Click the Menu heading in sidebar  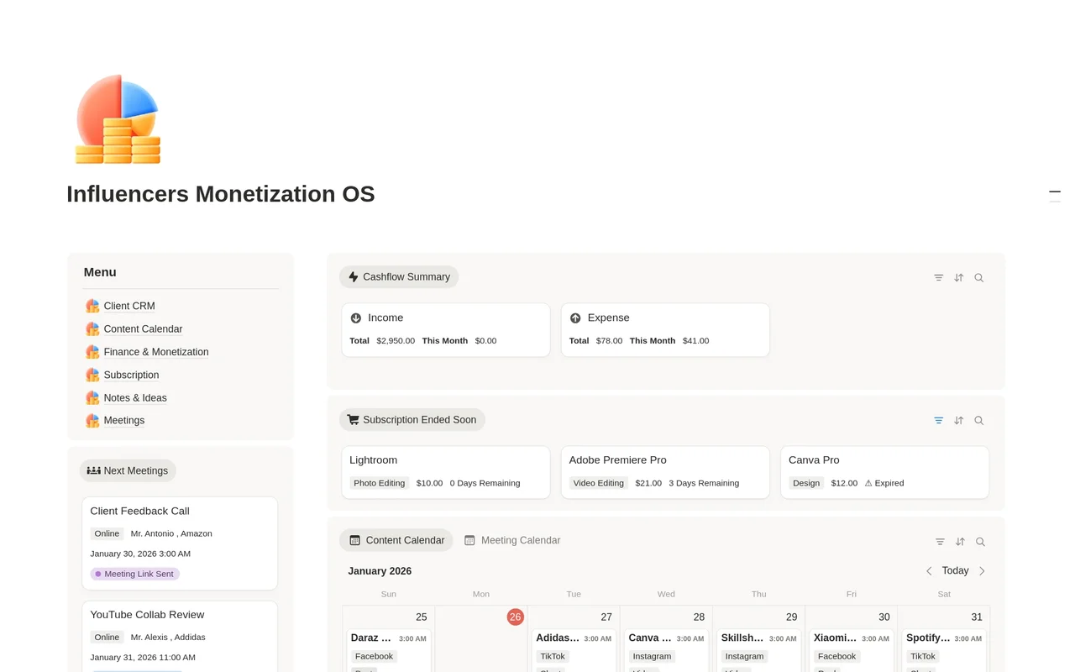click(100, 272)
